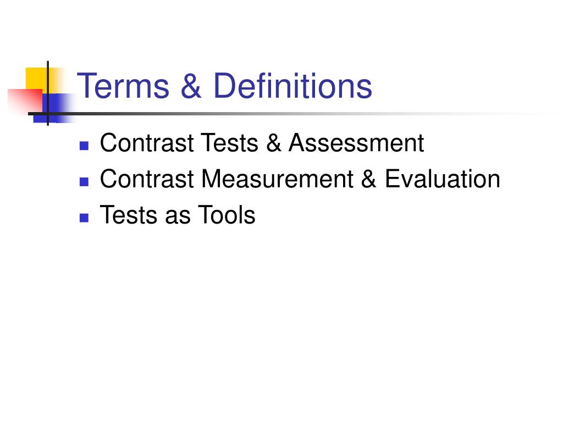Click the word Evaluation
This screenshot has height=422, width=563.
tap(443, 179)
